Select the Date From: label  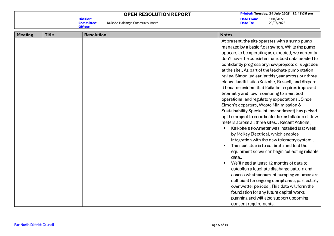click(x=249, y=19)
